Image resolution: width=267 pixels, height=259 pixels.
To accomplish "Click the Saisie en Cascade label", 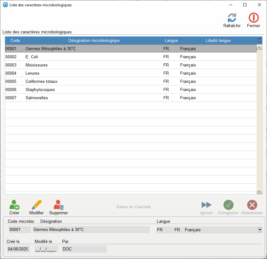I will [133, 207].
